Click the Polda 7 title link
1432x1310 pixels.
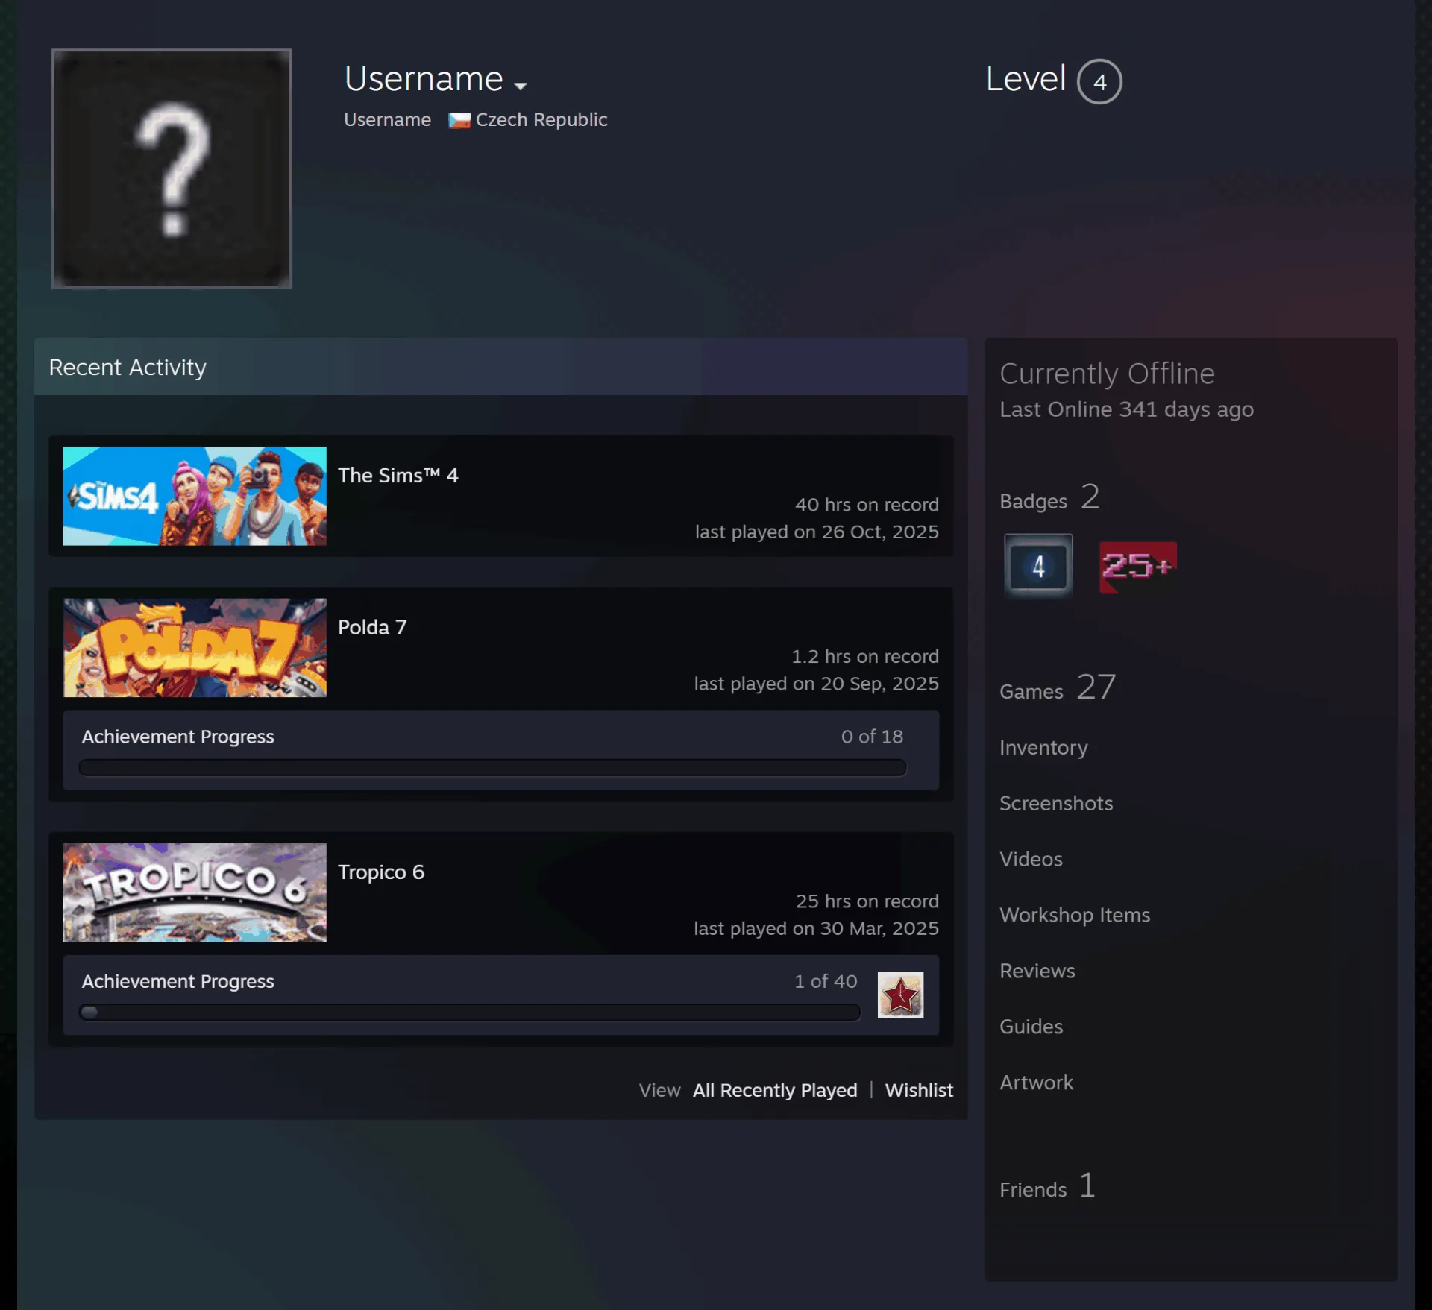point(372,627)
